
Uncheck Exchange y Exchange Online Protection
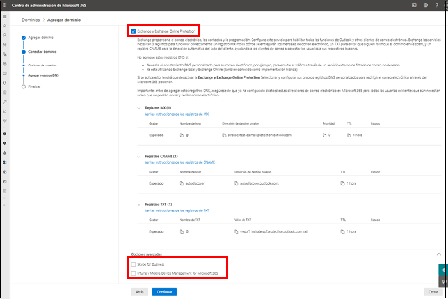[x=133, y=31]
